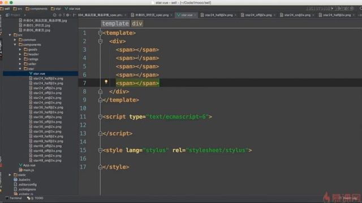Switch to the 05 spec.png editor tab

[152, 15]
